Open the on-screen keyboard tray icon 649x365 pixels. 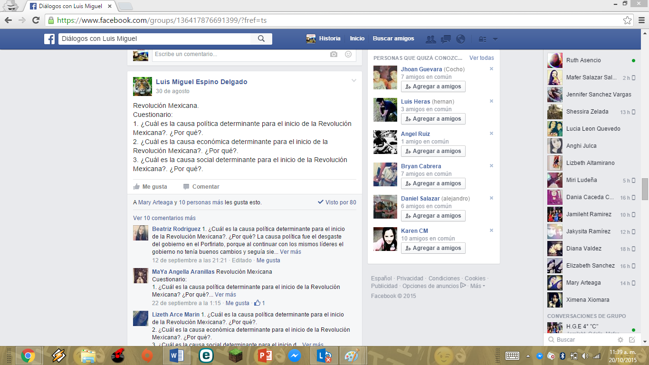click(512, 355)
